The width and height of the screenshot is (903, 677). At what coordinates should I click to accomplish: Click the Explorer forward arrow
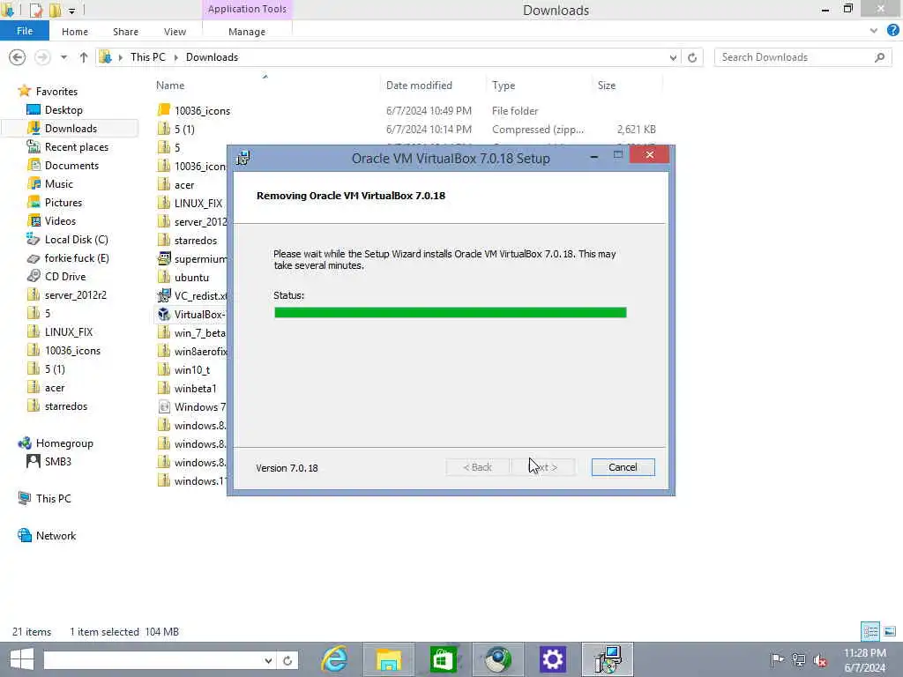[42, 57]
